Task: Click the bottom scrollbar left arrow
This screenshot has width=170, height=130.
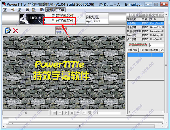Action: click(x=4, y=126)
